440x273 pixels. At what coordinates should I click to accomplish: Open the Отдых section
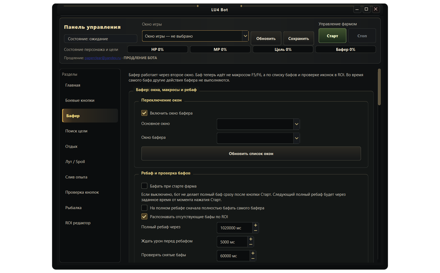[x=90, y=146]
